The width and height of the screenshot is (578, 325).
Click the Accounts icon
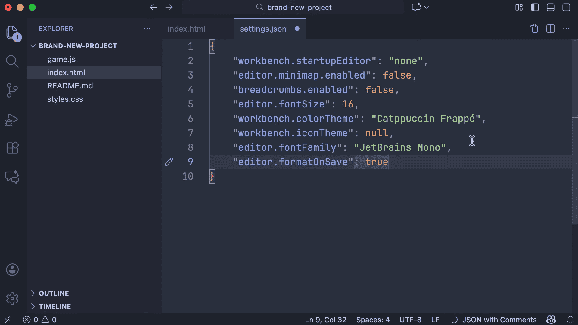point(12,270)
